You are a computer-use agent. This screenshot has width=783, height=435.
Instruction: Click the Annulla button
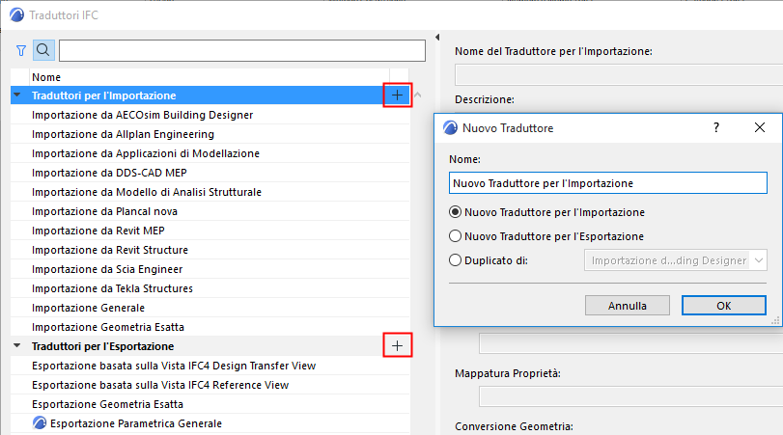point(628,305)
